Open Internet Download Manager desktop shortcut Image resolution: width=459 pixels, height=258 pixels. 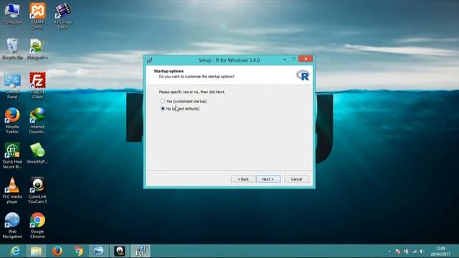coord(37,120)
